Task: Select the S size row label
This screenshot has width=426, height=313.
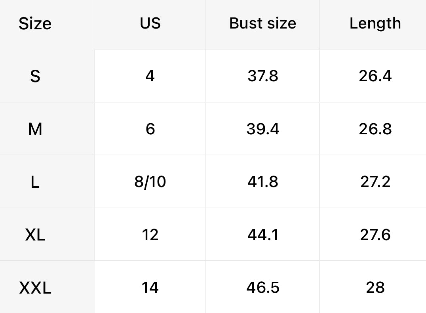Action: [x=35, y=76]
